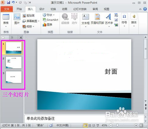The width and height of the screenshot is (148, 129).
Task: Open the 文件 file menu
Action: [x=7, y=9]
